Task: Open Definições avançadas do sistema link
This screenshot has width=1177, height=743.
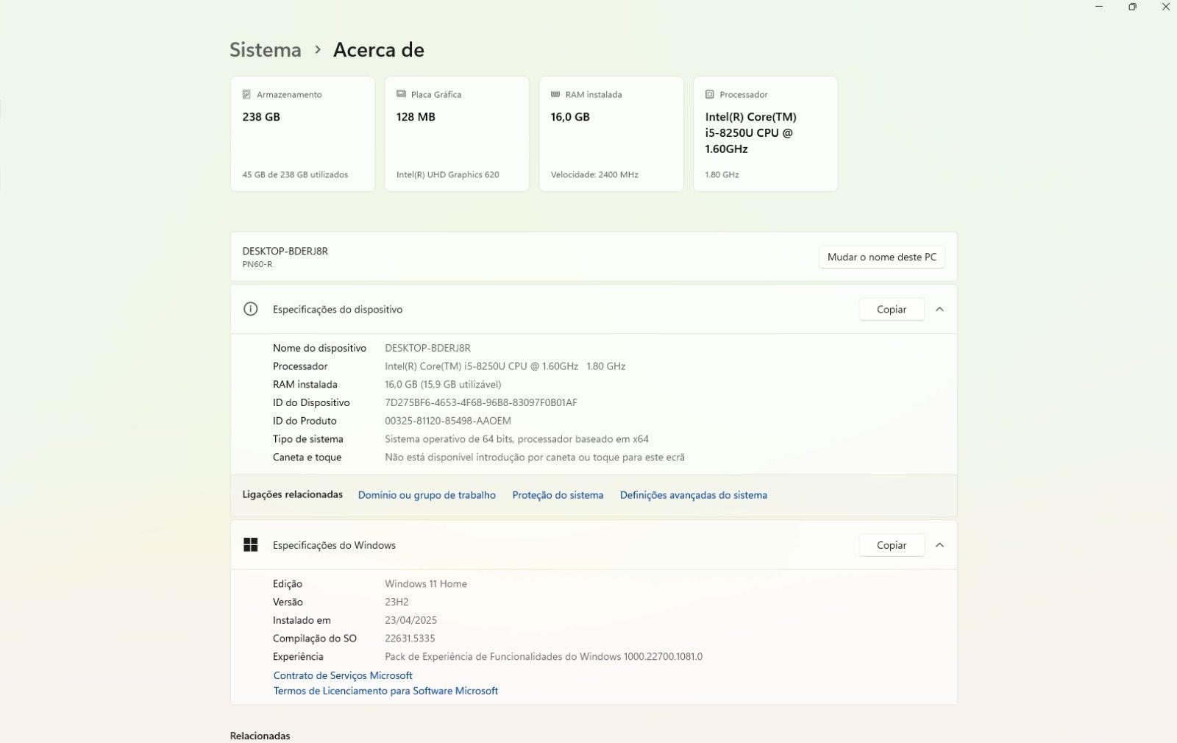Action: [x=694, y=495]
